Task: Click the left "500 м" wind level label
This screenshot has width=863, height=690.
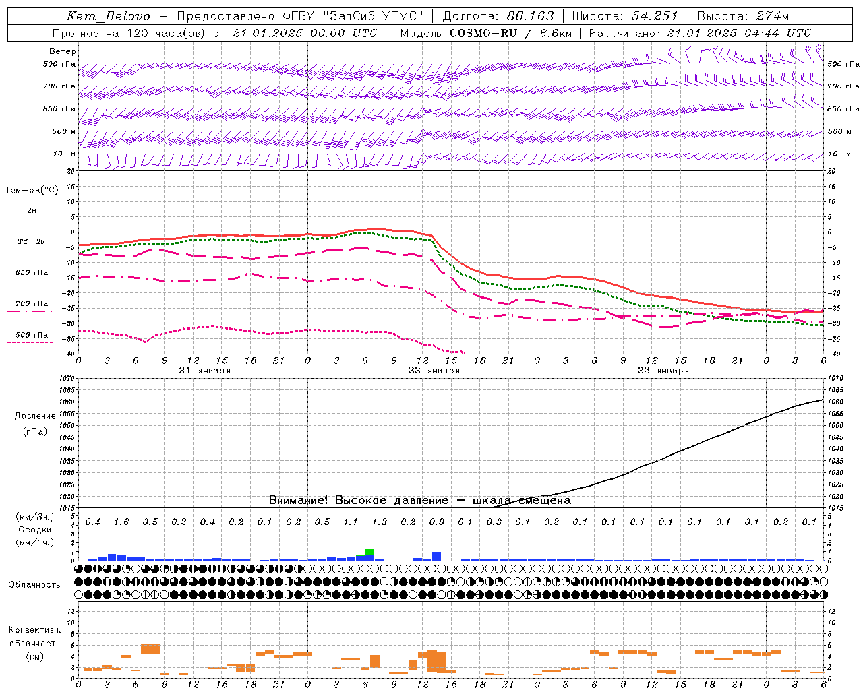Action: [x=64, y=131]
